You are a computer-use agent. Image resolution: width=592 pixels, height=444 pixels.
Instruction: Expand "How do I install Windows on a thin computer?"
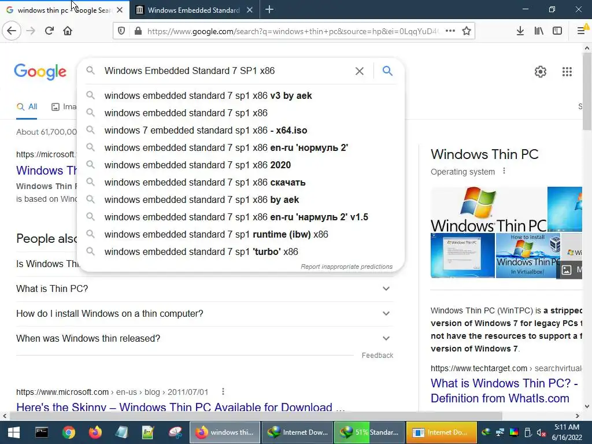(x=205, y=314)
